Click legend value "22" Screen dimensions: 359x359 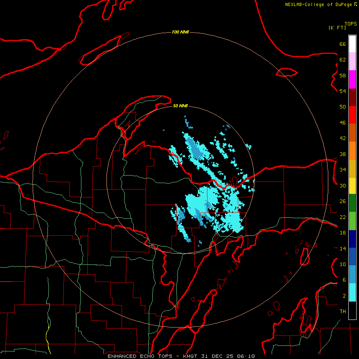pyautogui.click(x=343, y=217)
